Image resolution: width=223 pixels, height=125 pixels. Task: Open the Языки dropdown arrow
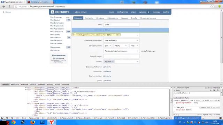137,61
